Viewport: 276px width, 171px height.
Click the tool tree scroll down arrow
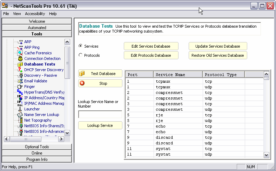67,133
